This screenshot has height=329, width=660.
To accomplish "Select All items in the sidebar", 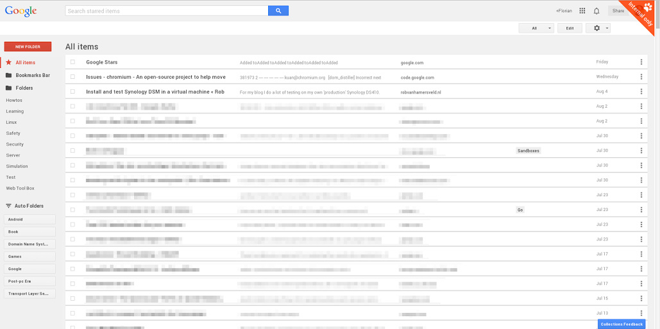I will [25, 62].
